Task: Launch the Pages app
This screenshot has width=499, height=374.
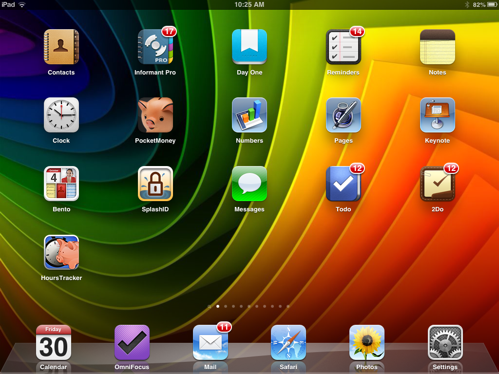Action: pyautogui.click(x=344, y=115)
